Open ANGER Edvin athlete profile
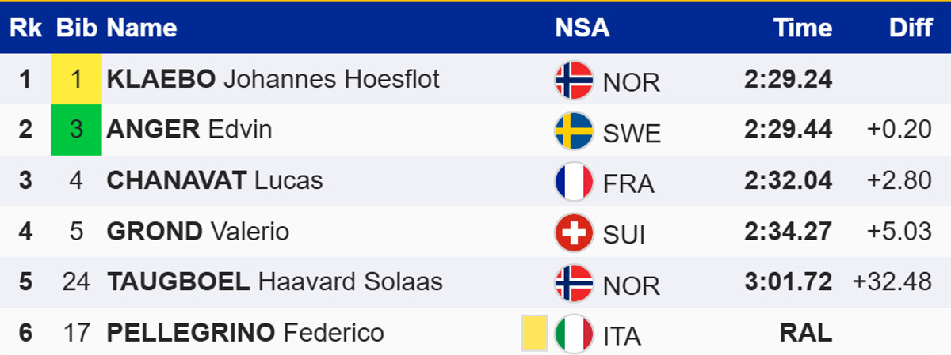 189,130
